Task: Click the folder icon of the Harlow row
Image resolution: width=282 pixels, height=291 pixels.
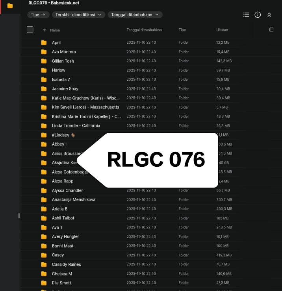Action: (44, 70)
